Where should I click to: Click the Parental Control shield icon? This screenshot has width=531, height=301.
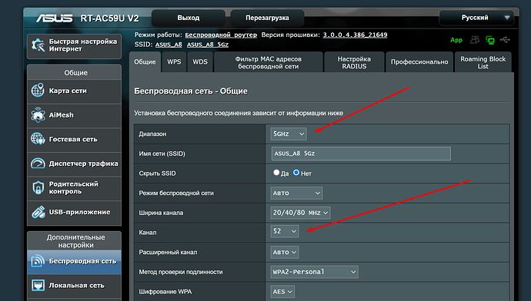(38, 187)
